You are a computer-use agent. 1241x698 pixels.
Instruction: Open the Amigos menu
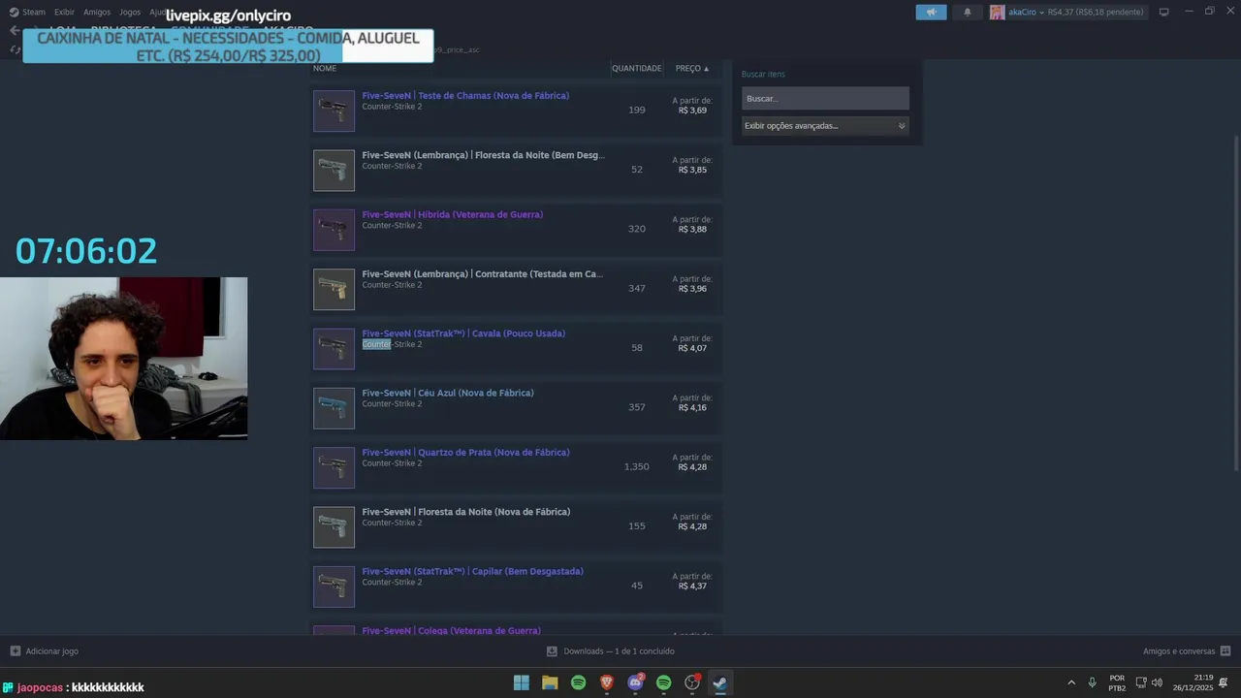[97, 12]
